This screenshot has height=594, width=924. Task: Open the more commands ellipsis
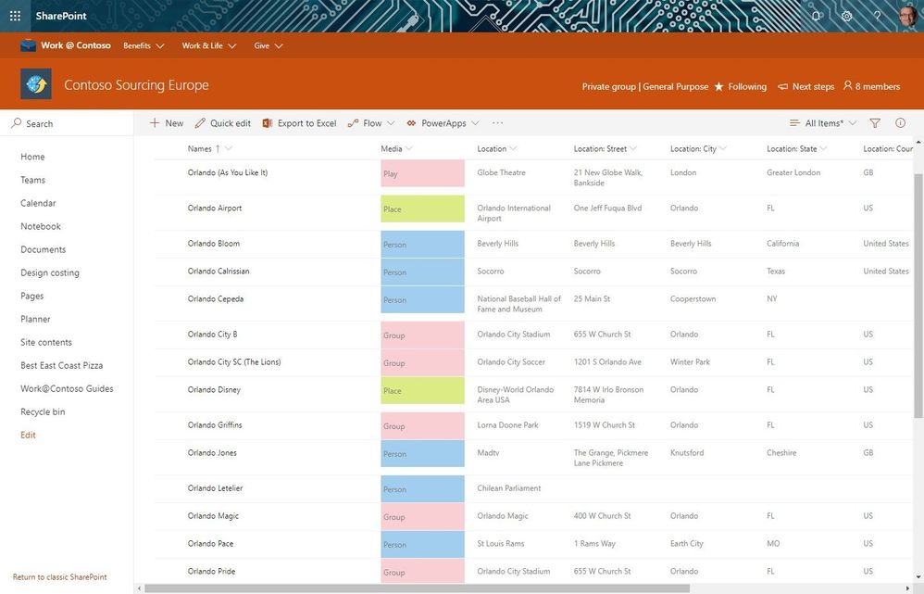pos(497,122)
